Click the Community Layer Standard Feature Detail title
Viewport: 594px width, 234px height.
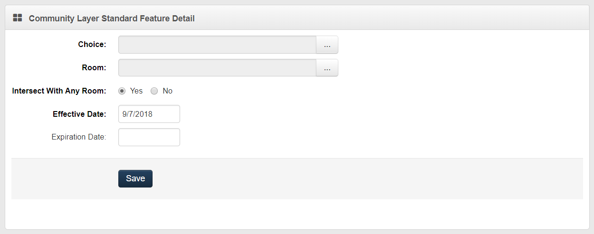112,19
